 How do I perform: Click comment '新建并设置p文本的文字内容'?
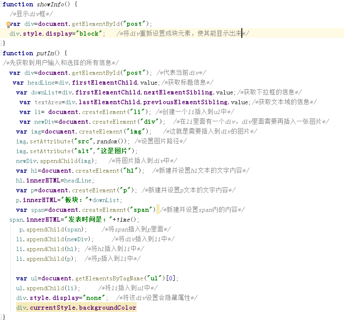tap(188, 190)
